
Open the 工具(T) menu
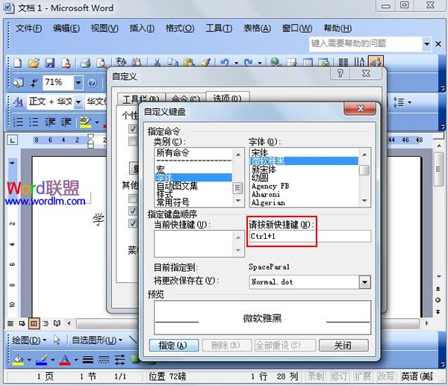click(x=219, y=28)
